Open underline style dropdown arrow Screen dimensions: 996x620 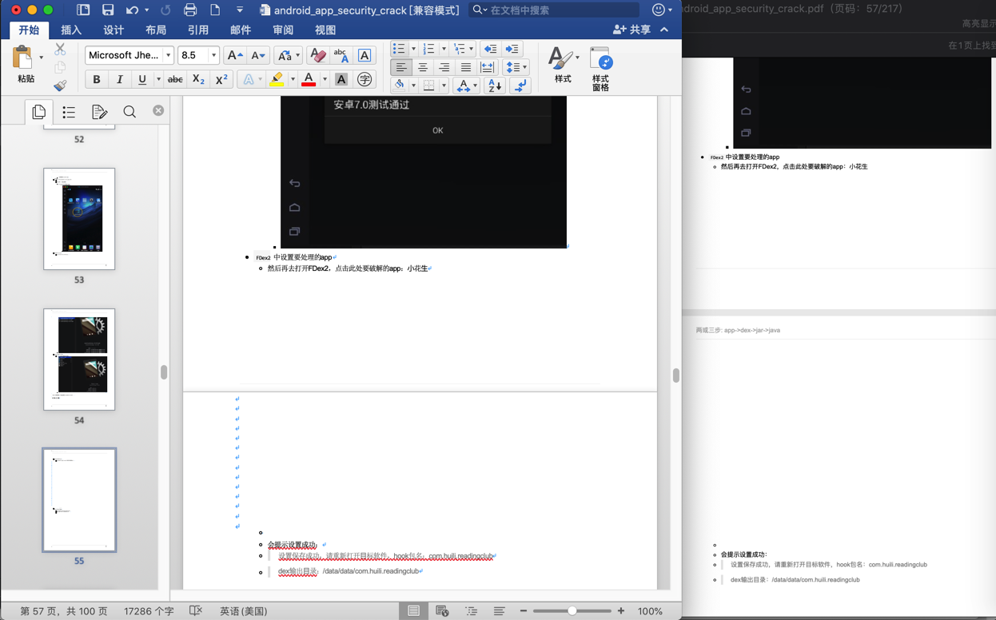(158, 80)
